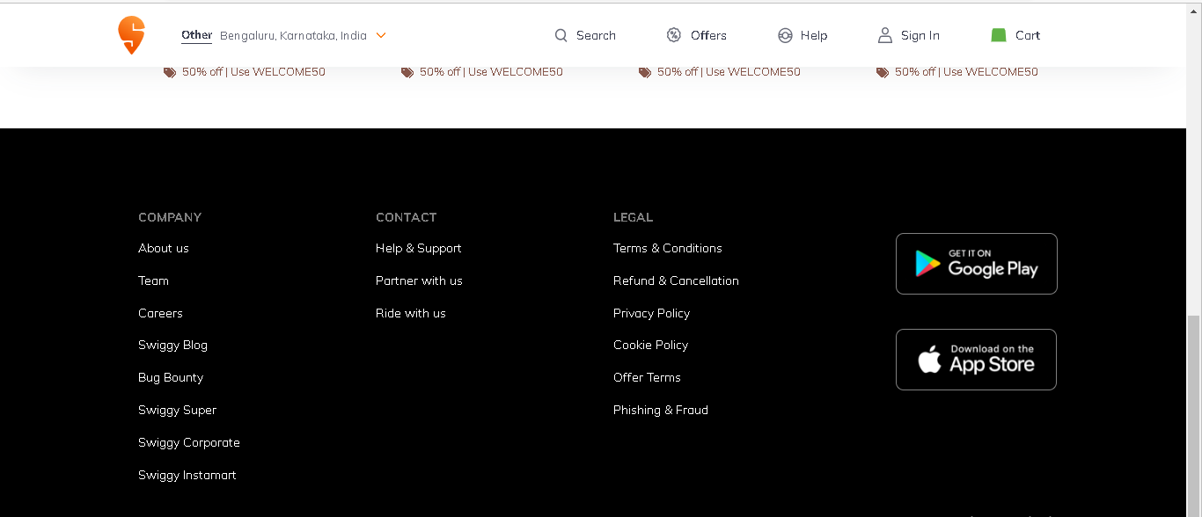
Task: Click the Other location label
Action: (x=195, y=35)
